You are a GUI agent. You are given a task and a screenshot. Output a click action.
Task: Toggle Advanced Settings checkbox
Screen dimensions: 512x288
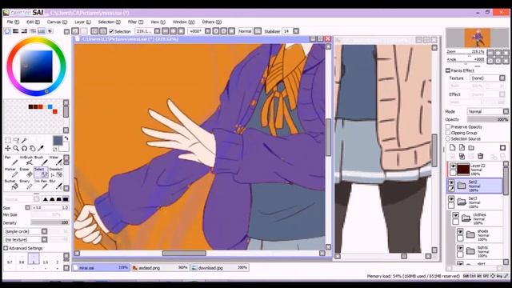[6, 248]
